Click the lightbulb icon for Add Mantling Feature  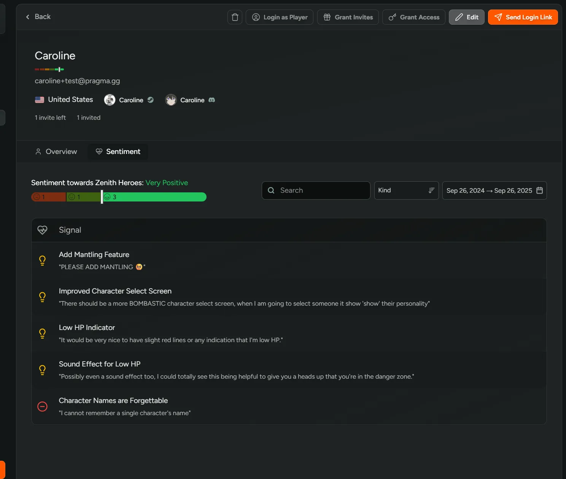tap(42, 260)
